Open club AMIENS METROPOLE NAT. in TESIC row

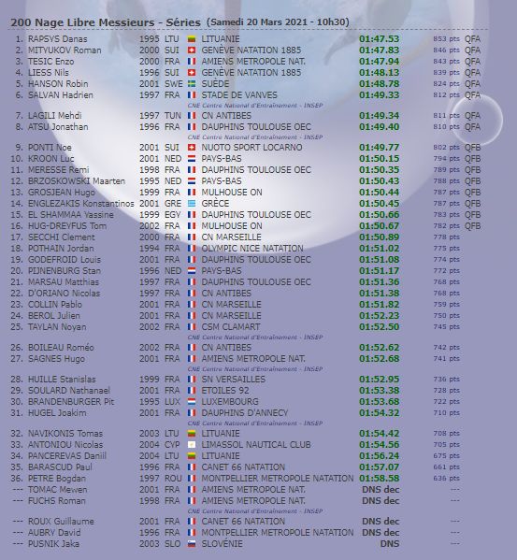click(253, 62)
